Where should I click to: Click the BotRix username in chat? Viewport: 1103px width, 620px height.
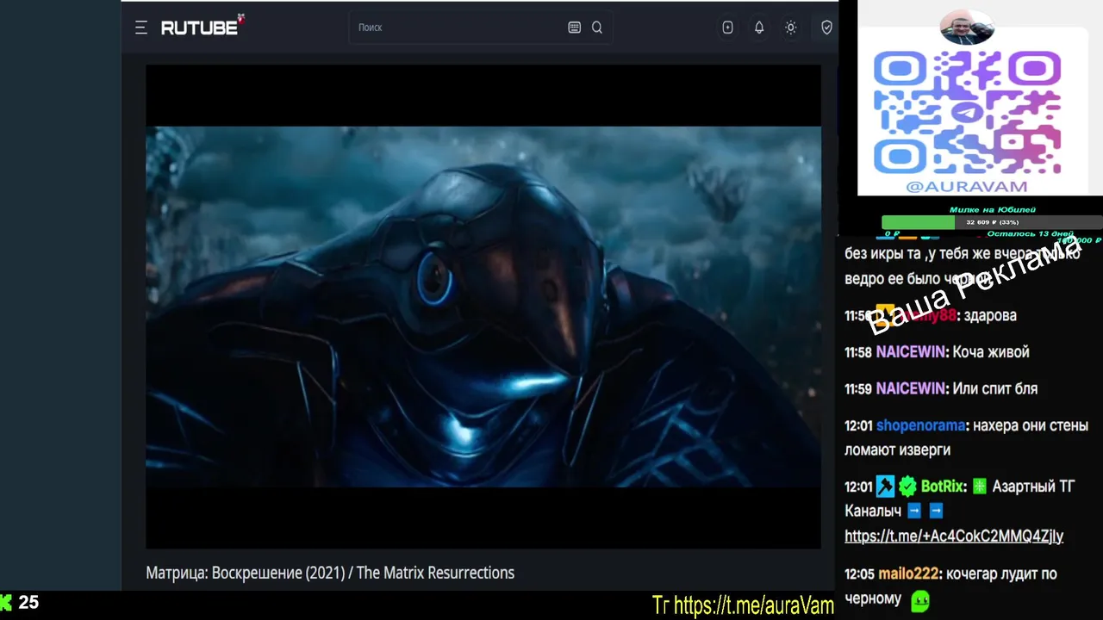(942, 487)
